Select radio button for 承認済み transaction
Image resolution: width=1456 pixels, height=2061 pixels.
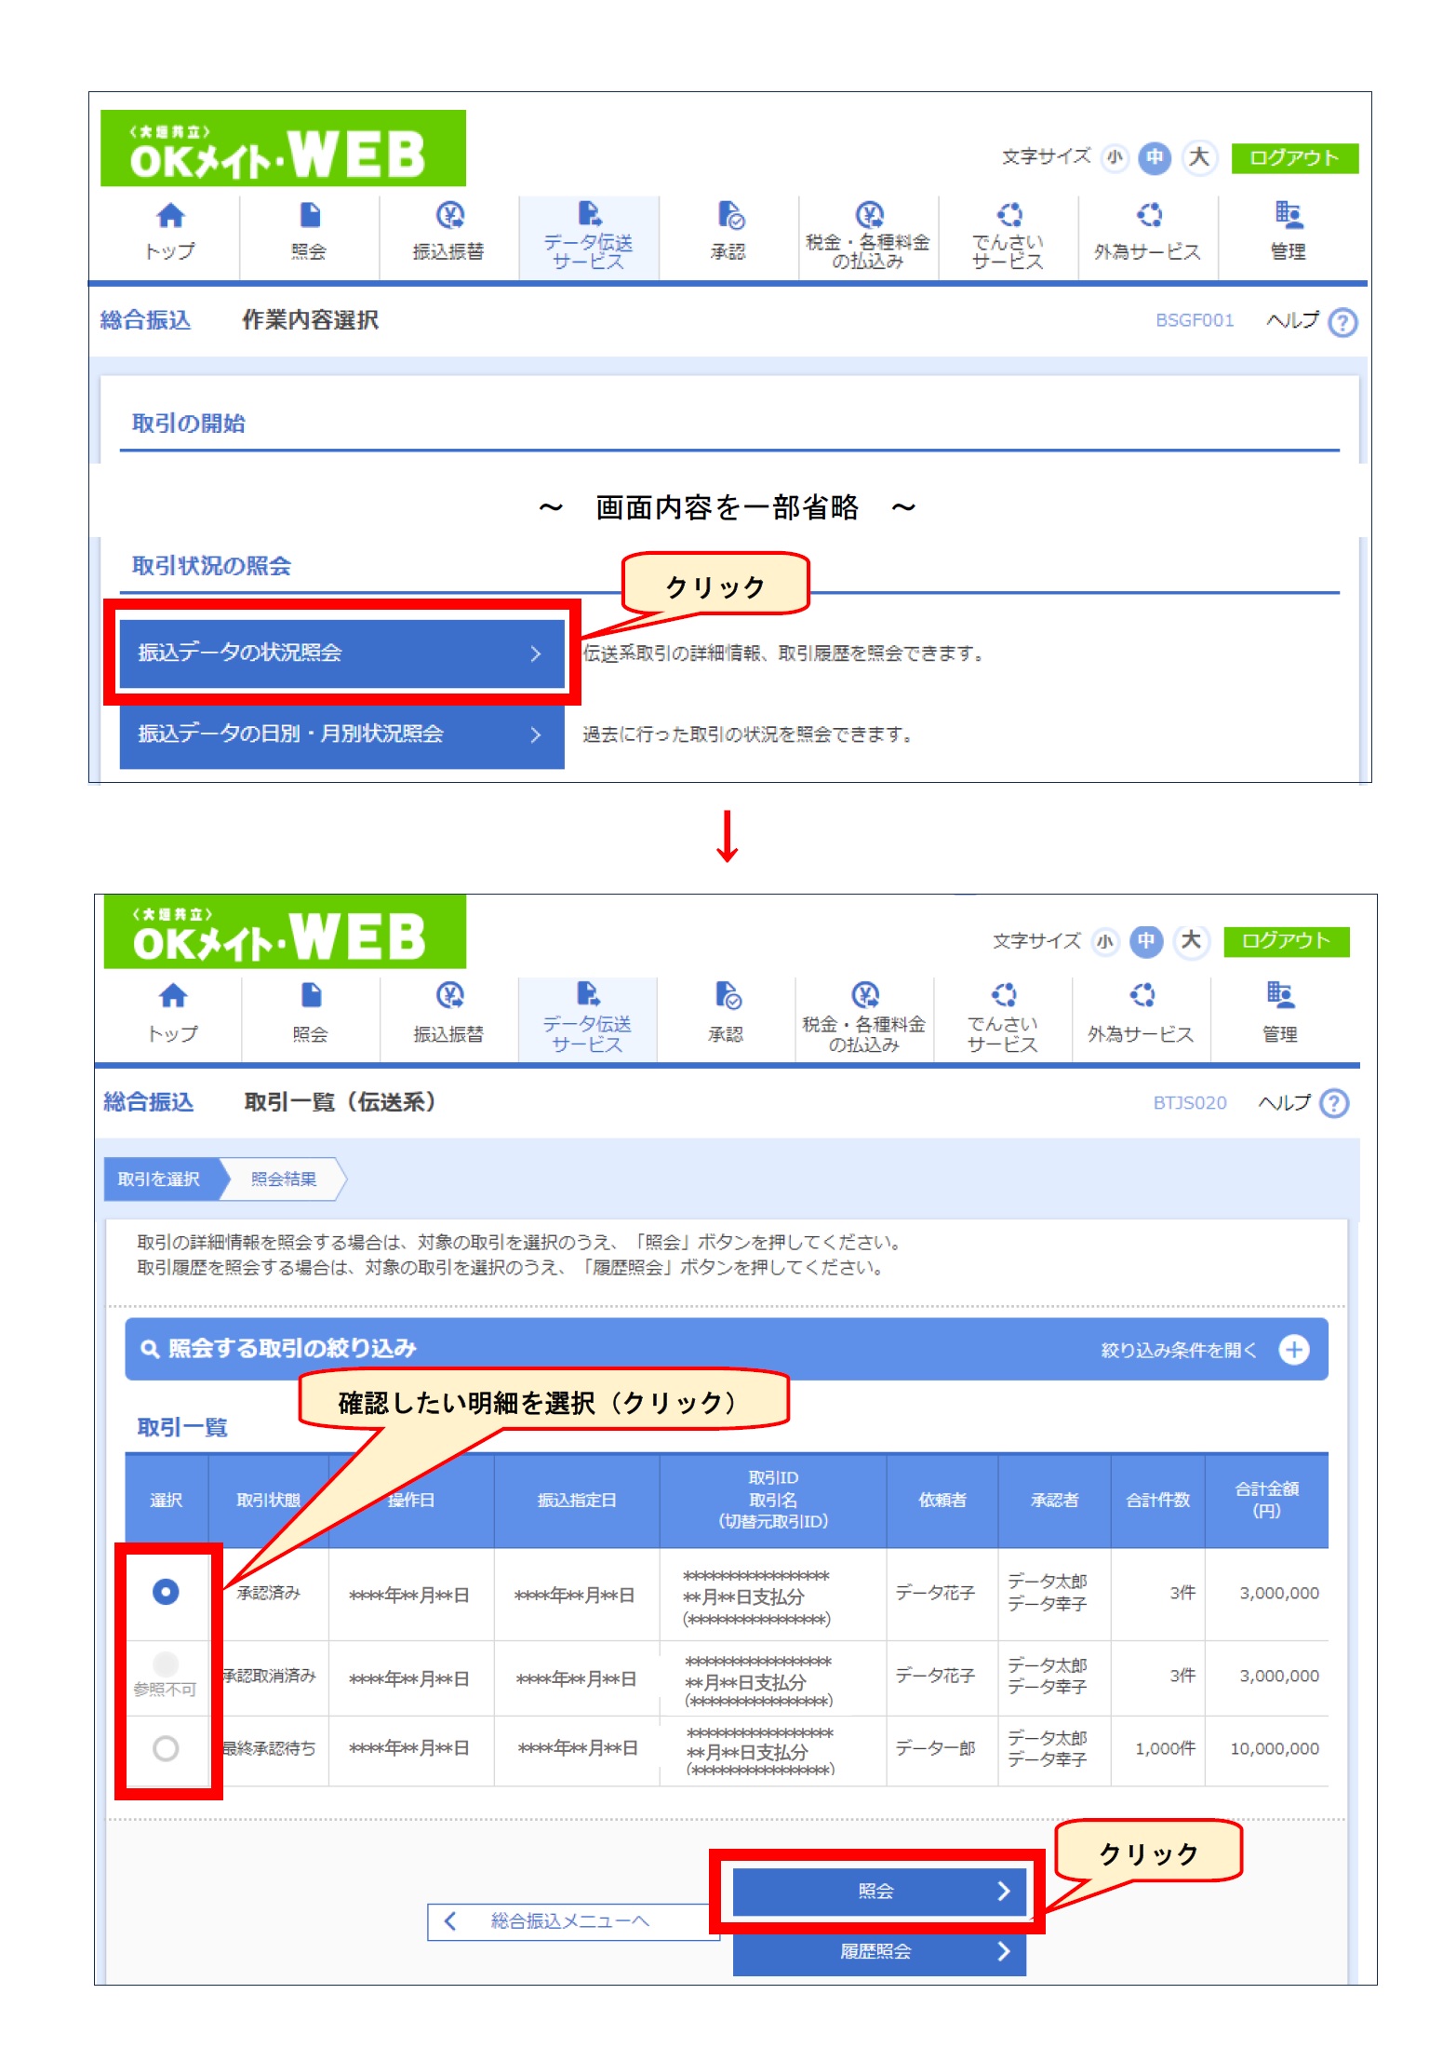(x=166, y=1592)
